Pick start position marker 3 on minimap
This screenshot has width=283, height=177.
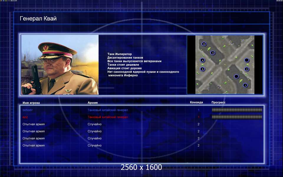click(213, 53)
